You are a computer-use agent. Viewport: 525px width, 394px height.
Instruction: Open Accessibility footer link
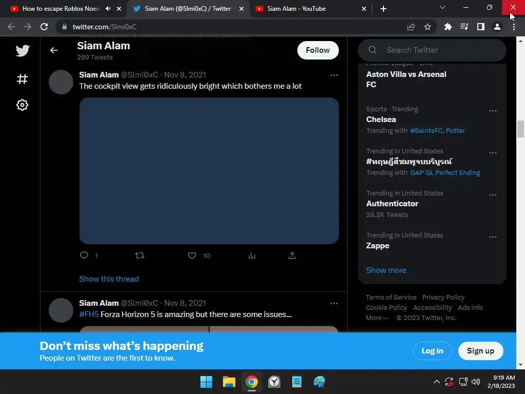pos(432,308)
